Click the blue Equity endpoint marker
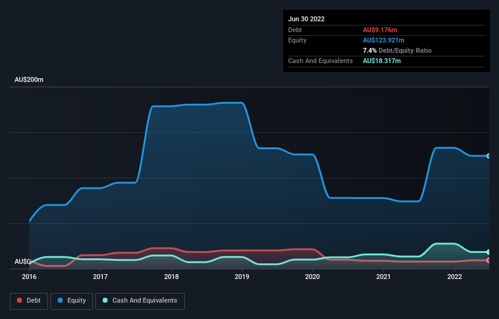Image resolution: width=499 pixels, height=319 pixels. click(x=489, y=156)
